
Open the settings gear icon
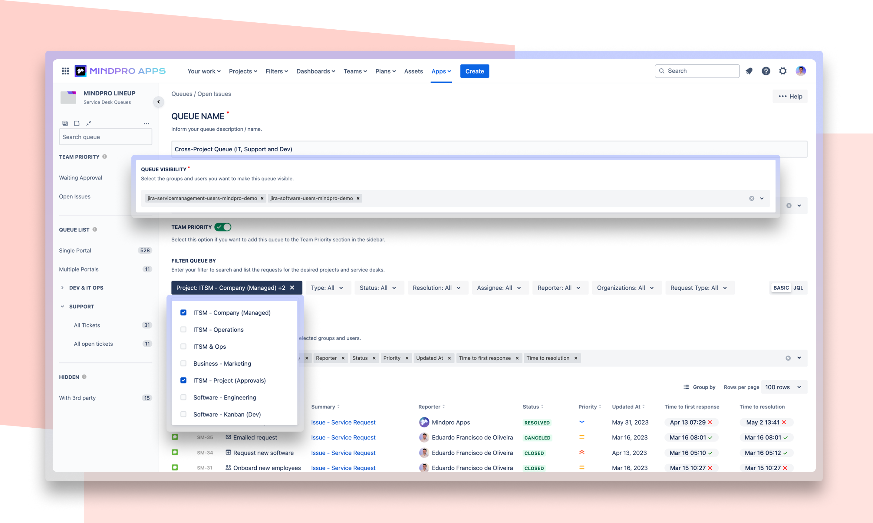tap(783, 71)
